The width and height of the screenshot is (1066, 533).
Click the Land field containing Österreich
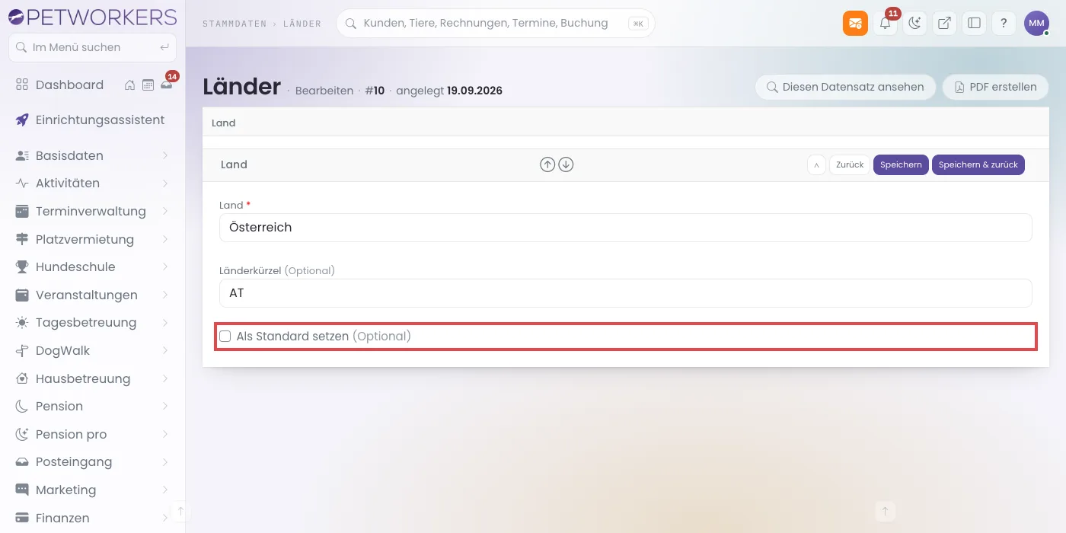coord(625,228)
